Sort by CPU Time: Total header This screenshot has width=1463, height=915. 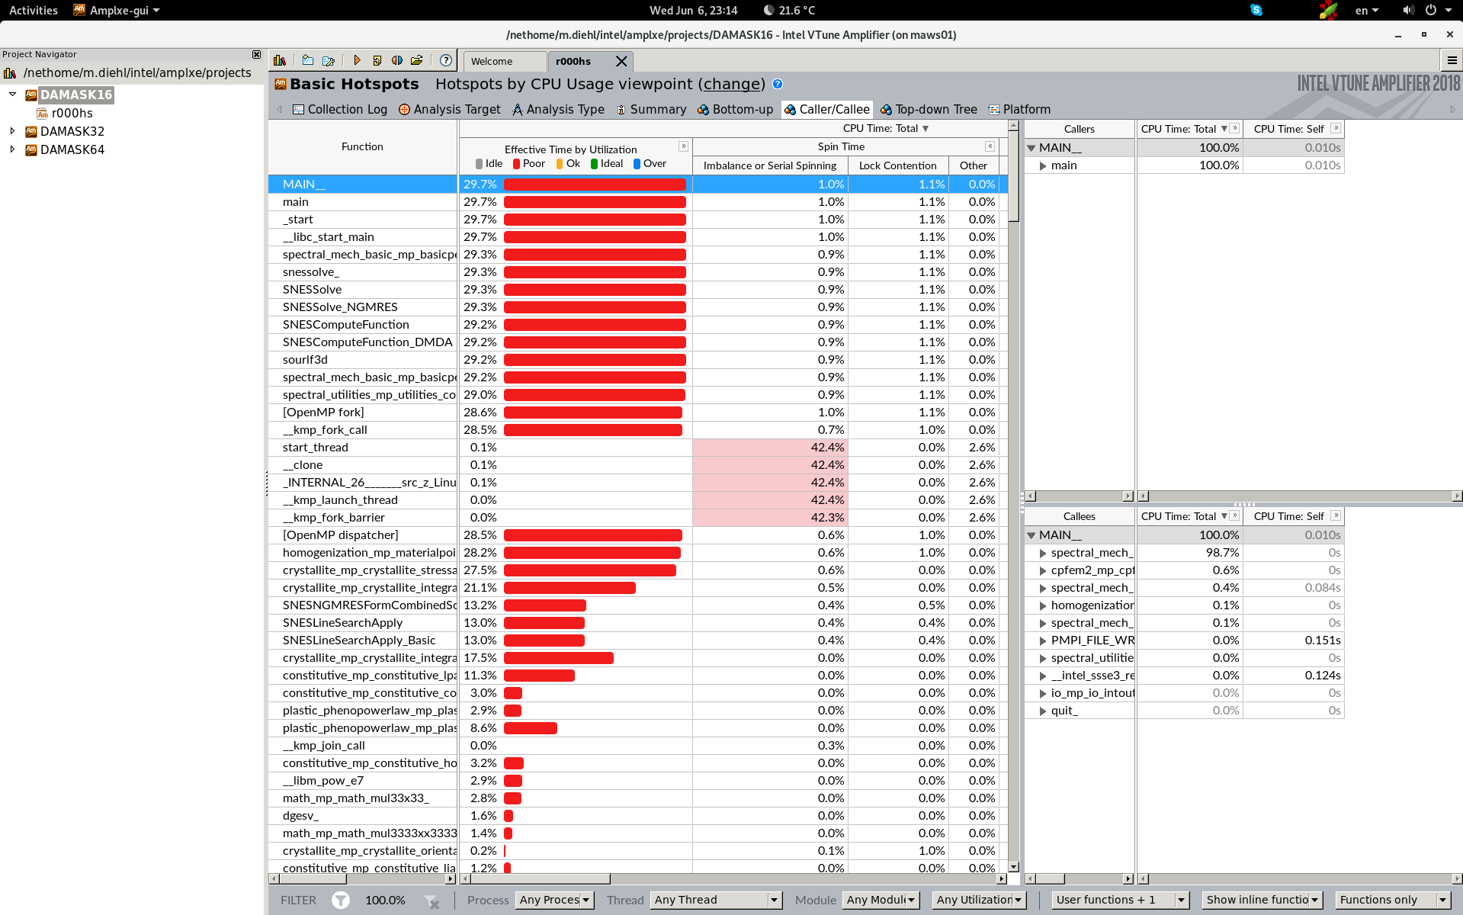tap(885, 128)
